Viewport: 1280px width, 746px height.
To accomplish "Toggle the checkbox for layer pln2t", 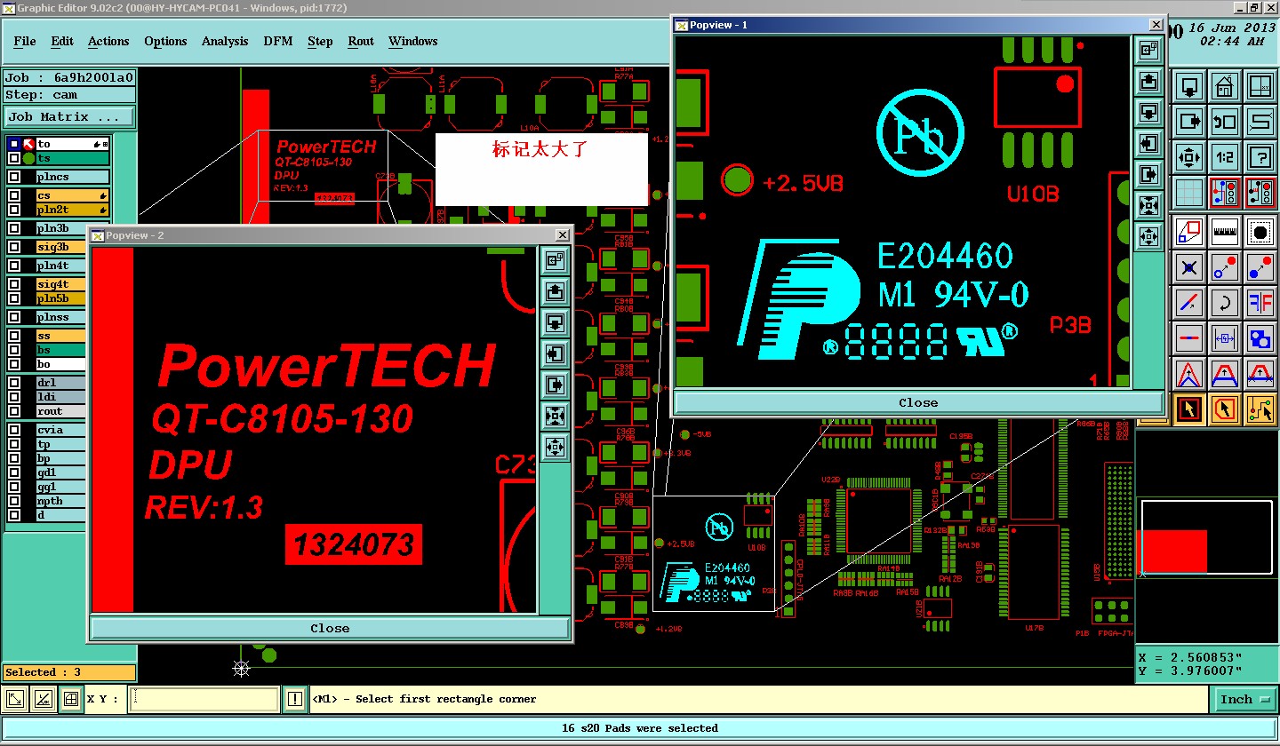I will [x=14, y=210].
